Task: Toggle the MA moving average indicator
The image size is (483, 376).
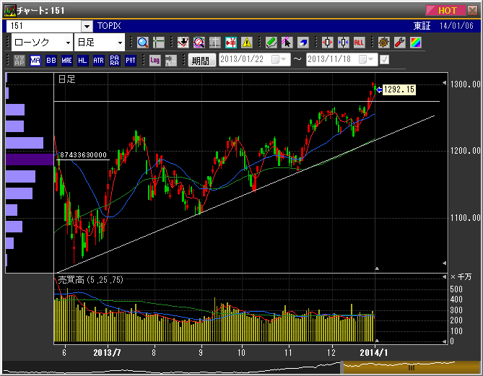Action: [35, 61]
